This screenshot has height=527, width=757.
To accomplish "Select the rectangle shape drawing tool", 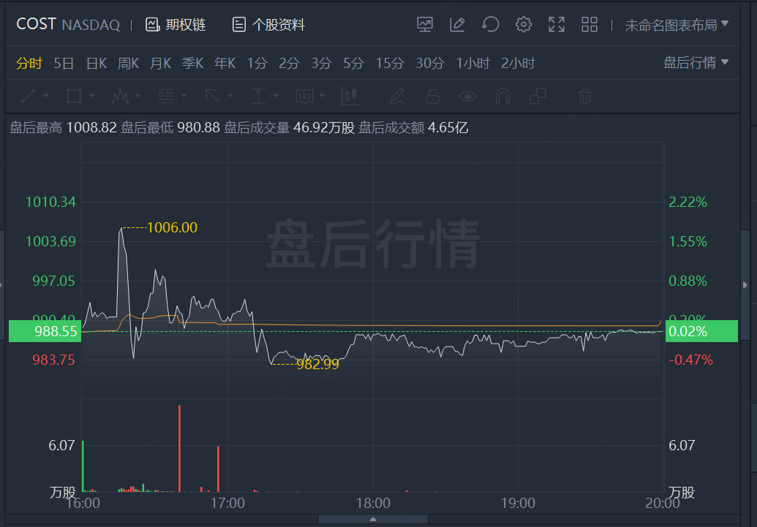I will (x=74, y=96).
